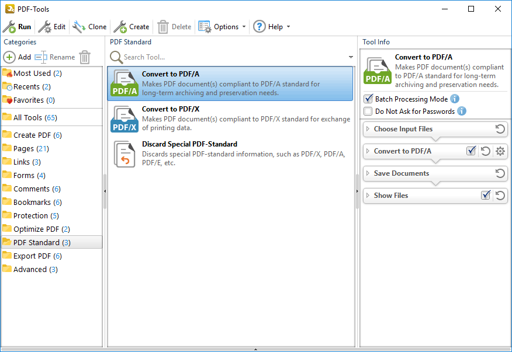Image resolution: width=512 pixels, height=352 pixels.
Task: Open the Help dropdown menu
Action: [x=272, y=27]
